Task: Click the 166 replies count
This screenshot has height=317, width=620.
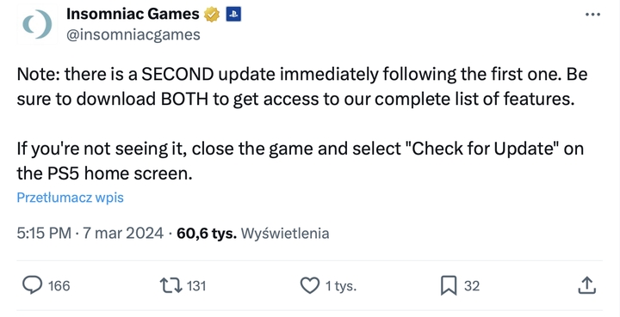Action: [x=59, y=286]
